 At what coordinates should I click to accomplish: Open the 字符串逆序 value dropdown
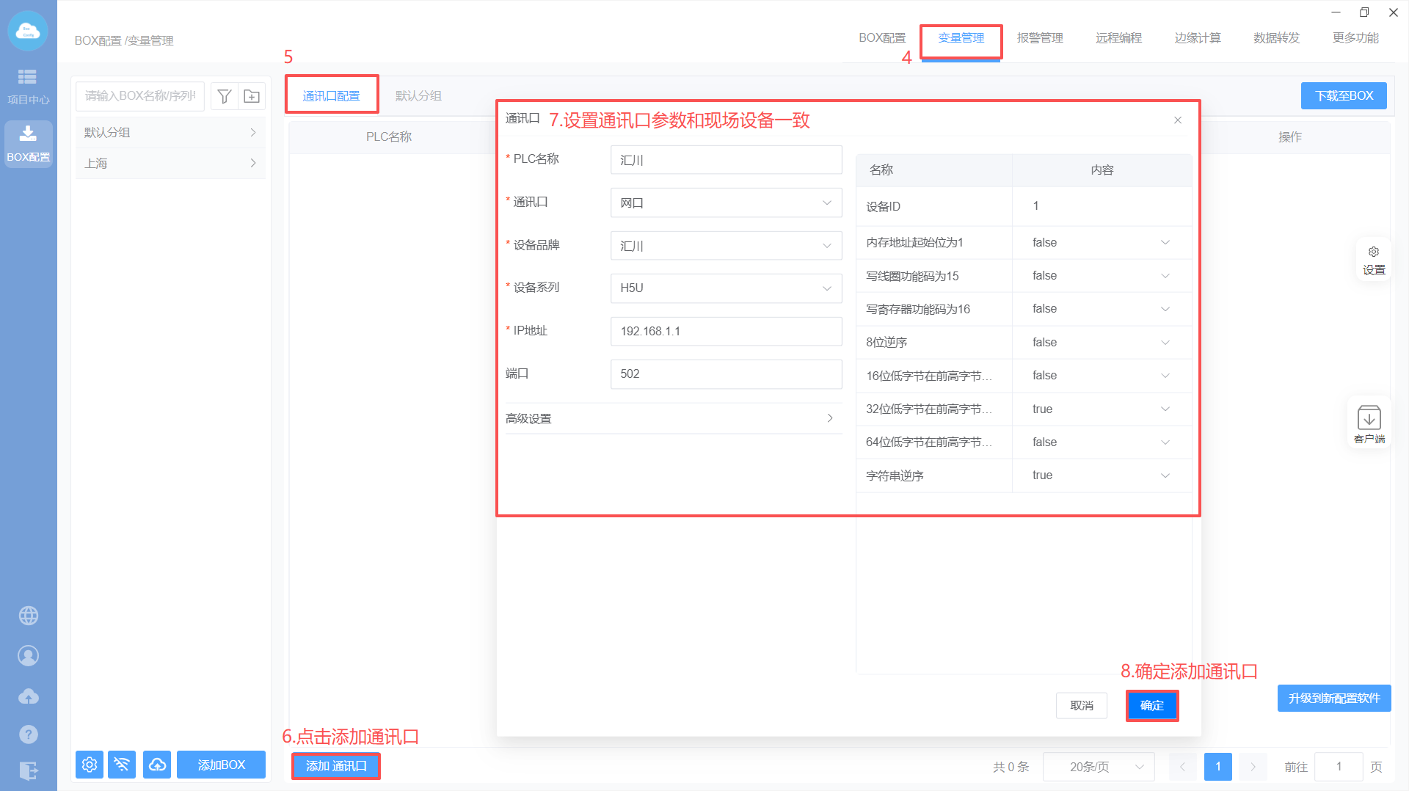(1101, 475)
